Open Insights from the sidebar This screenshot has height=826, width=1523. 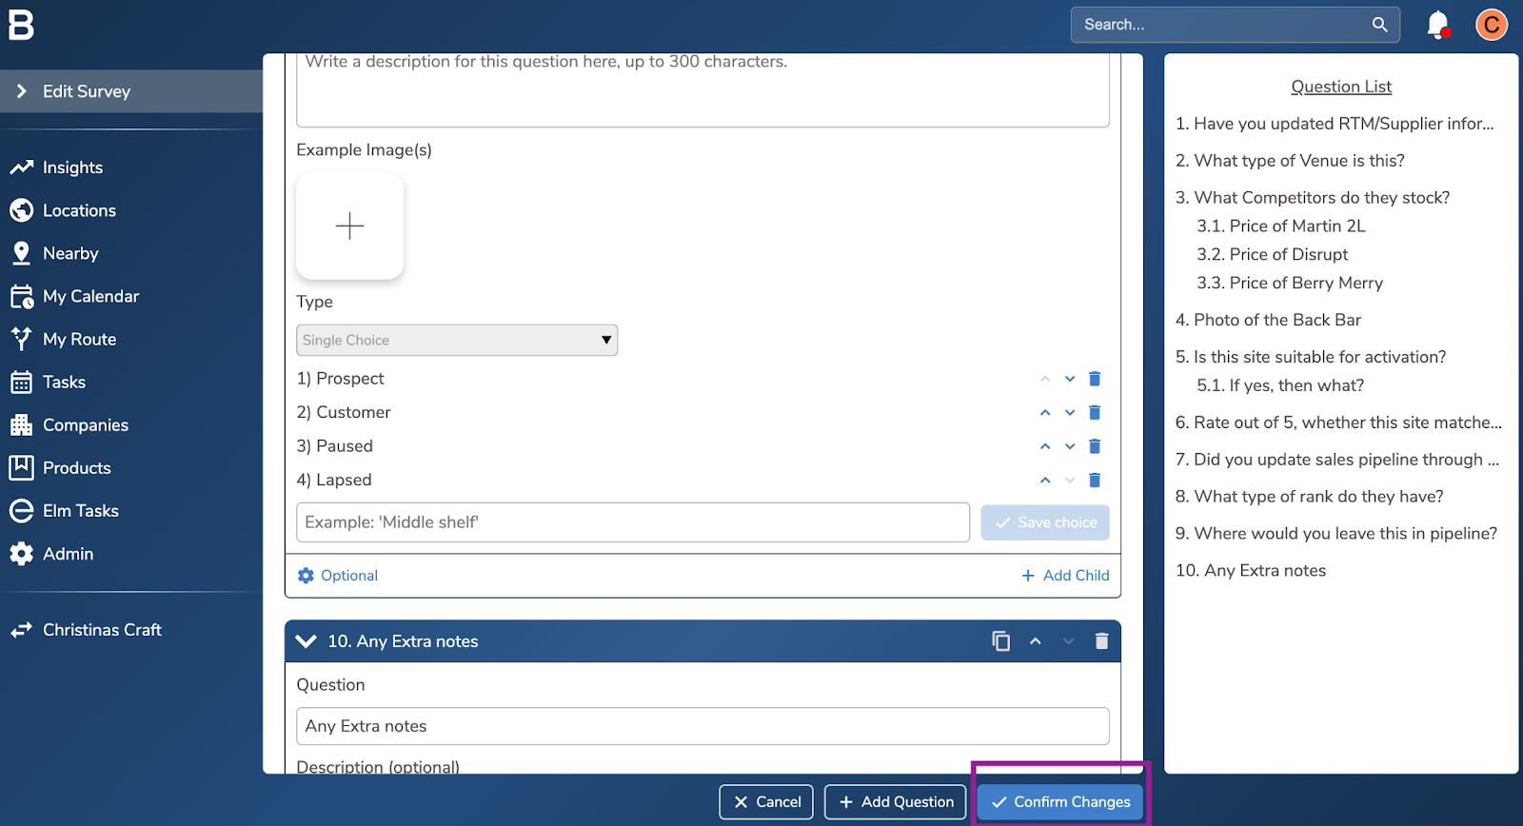(72, 167)
